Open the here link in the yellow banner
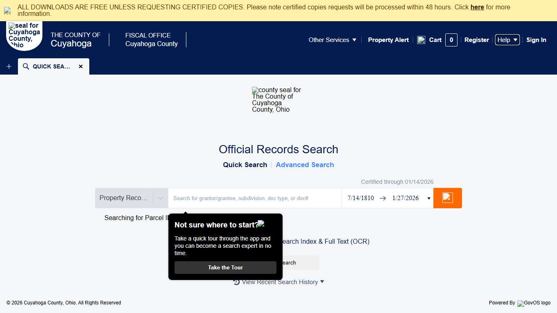 (x=477, y=7)
